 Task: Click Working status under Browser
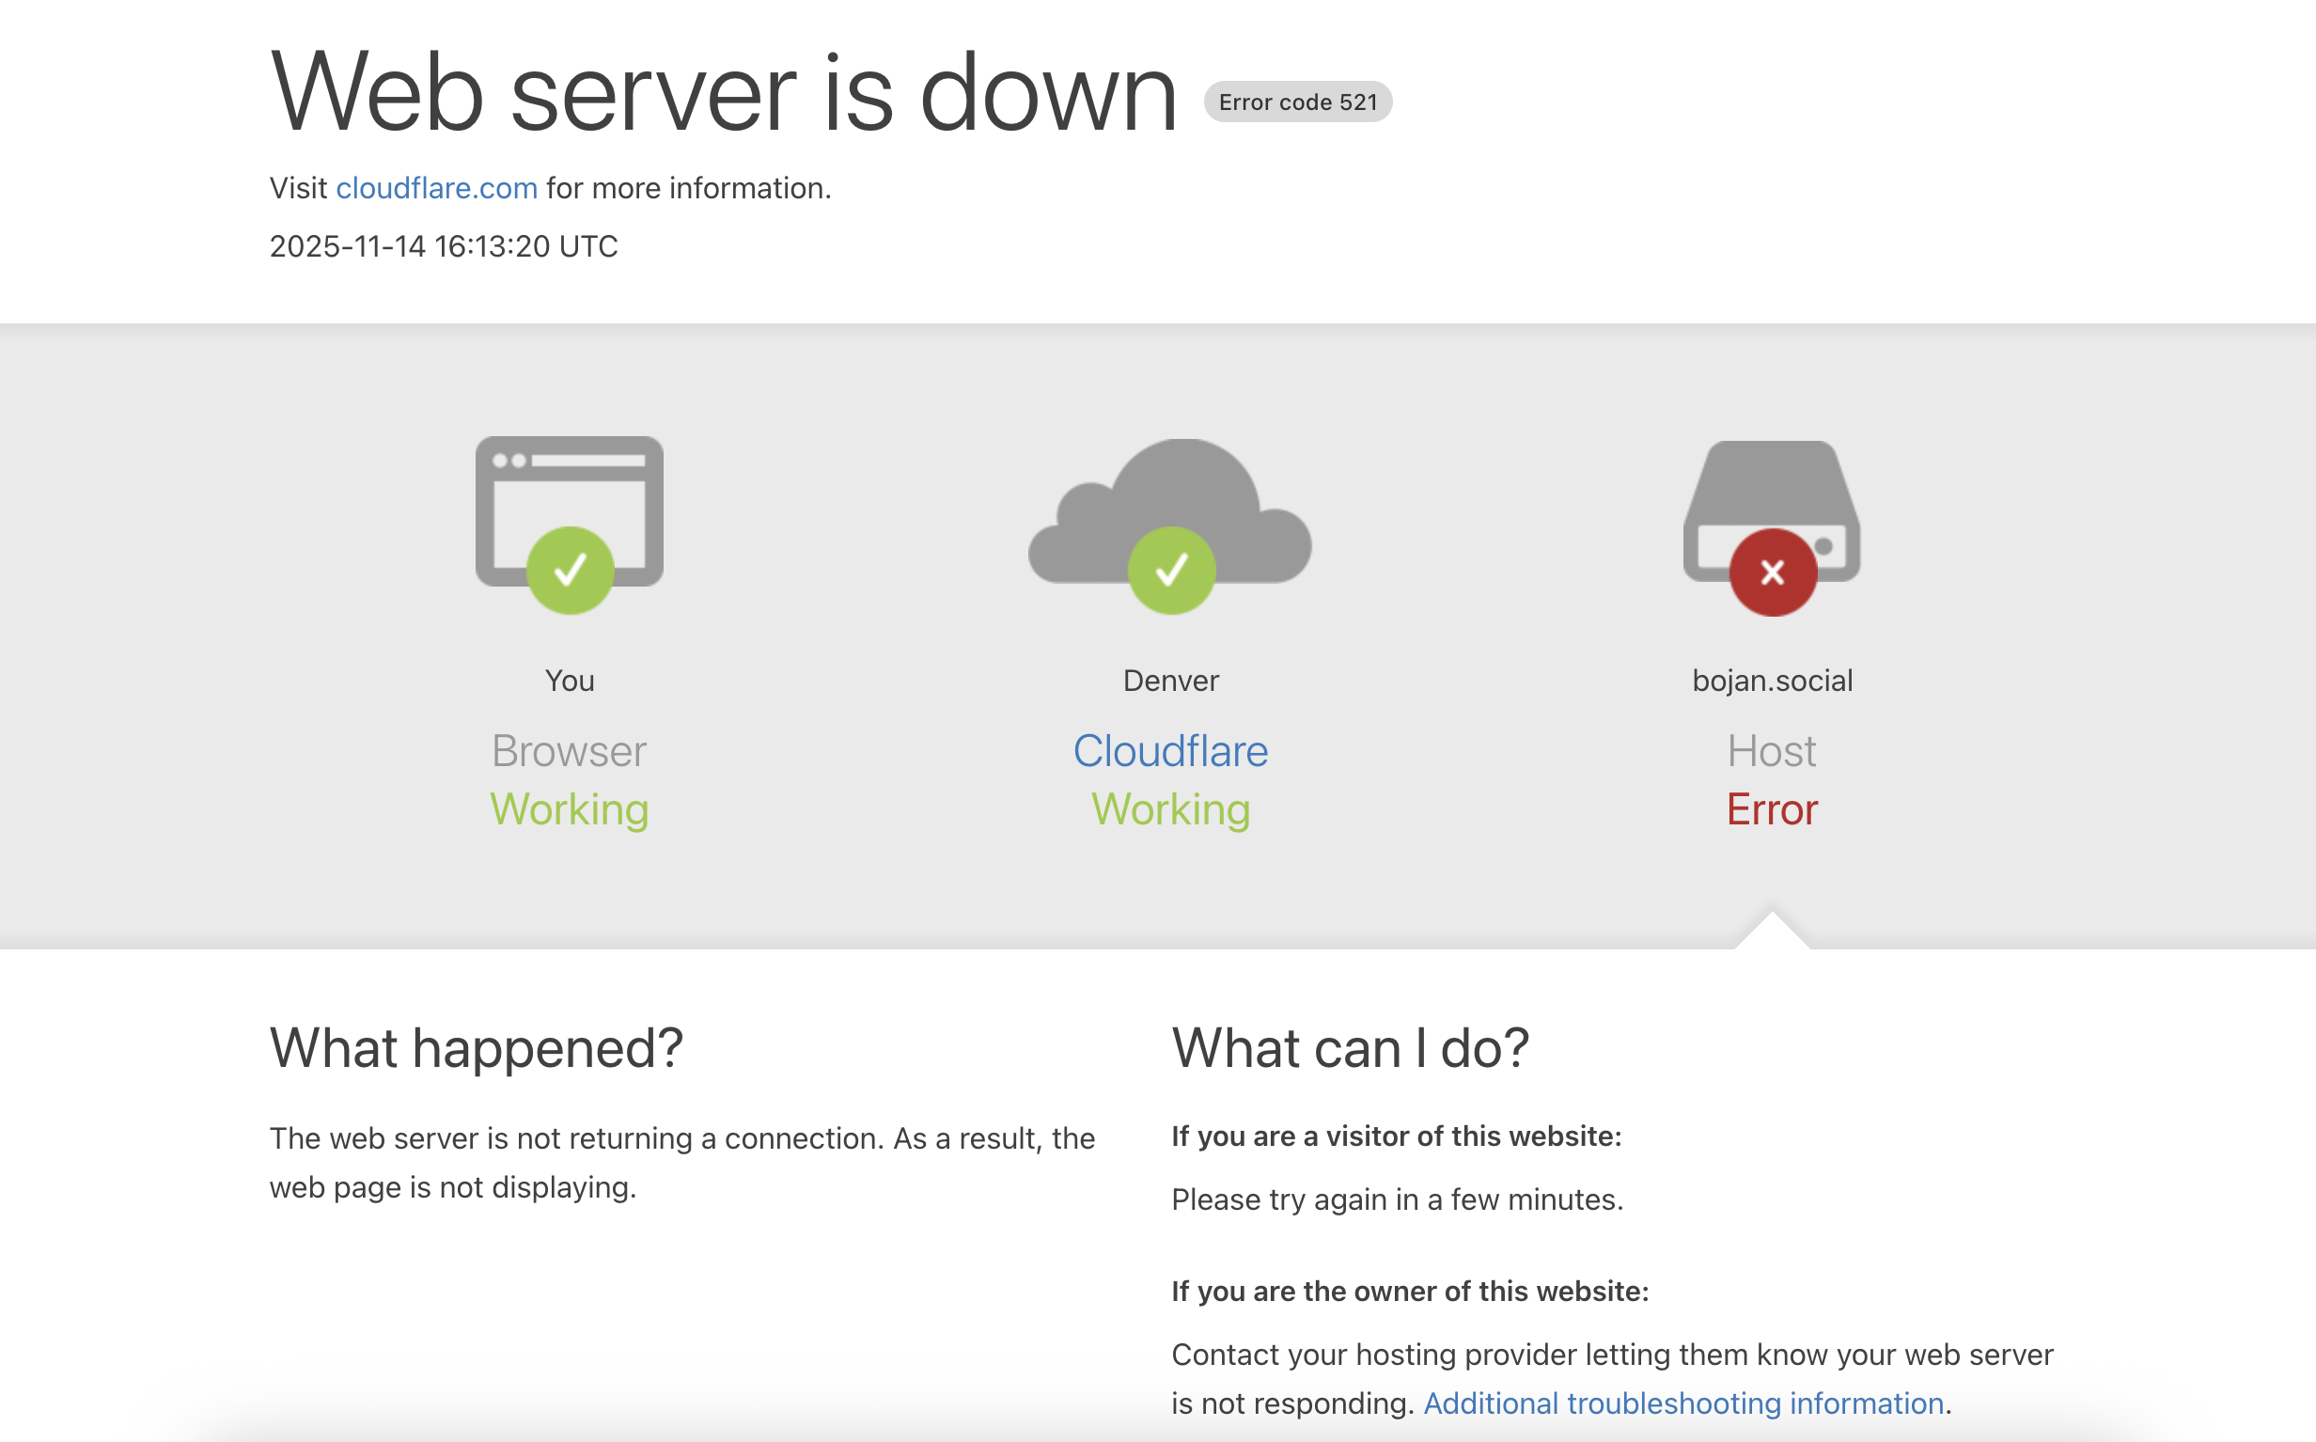point(570,809)
